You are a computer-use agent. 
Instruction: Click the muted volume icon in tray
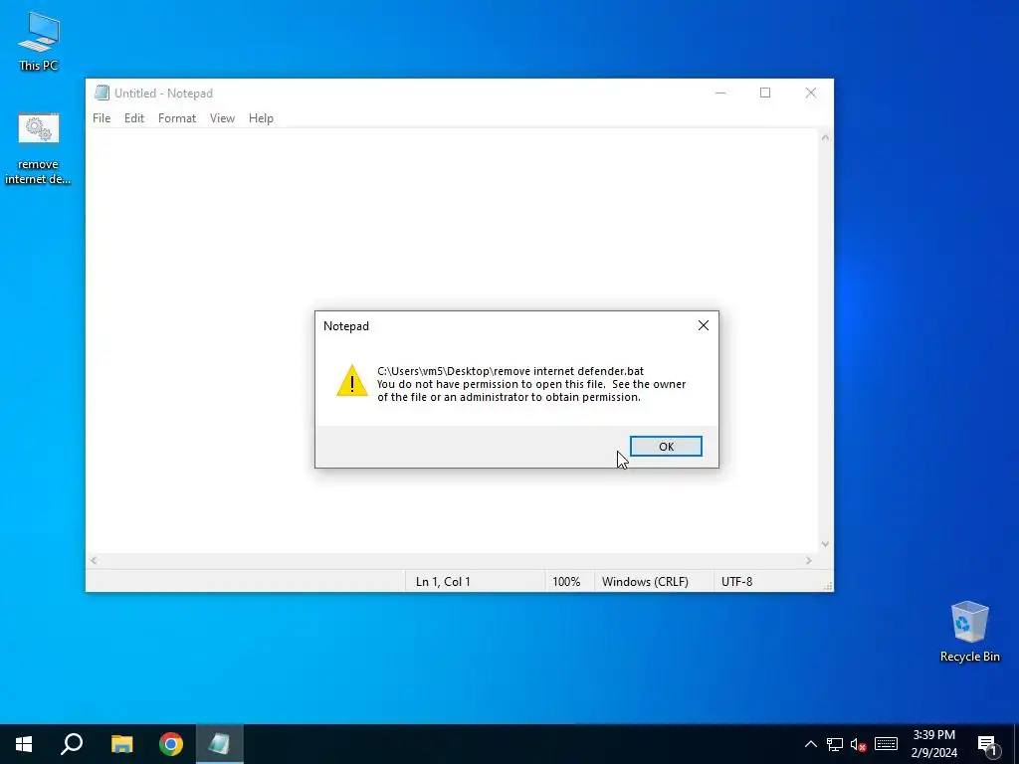click(859, 744)
